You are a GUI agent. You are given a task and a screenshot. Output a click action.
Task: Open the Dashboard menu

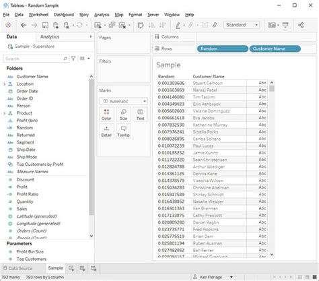click(x=64, y=15)
